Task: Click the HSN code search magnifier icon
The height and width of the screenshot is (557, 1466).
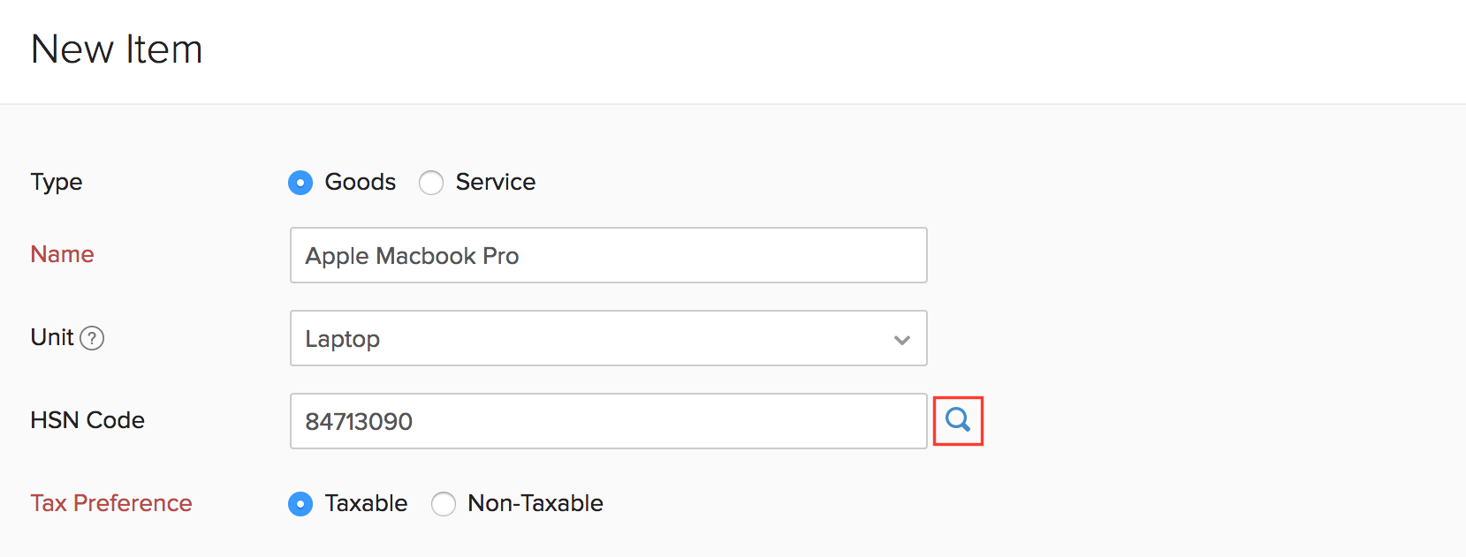Action: [x=958, y=421]
